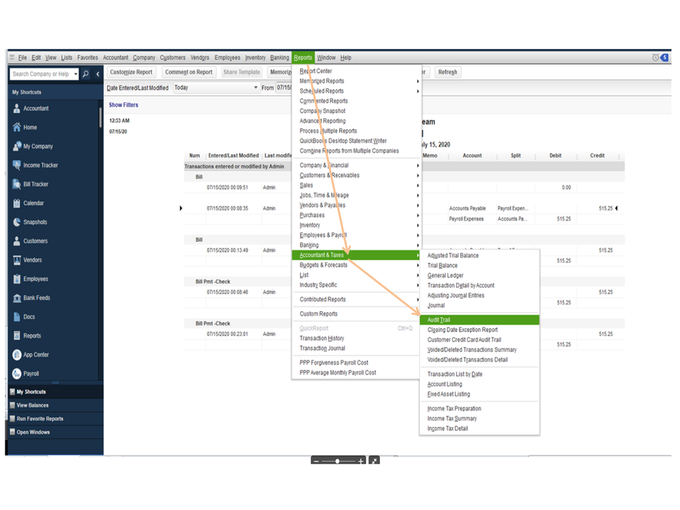Click Comment on Report button
The width and height of the screenshot is (680, 510).
[189, 72]
